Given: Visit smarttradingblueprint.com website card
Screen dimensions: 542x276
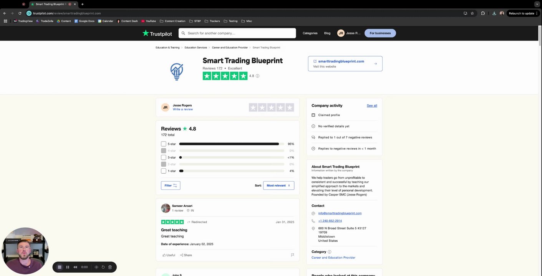Looking at the screenshot, I should click(345, 64).
